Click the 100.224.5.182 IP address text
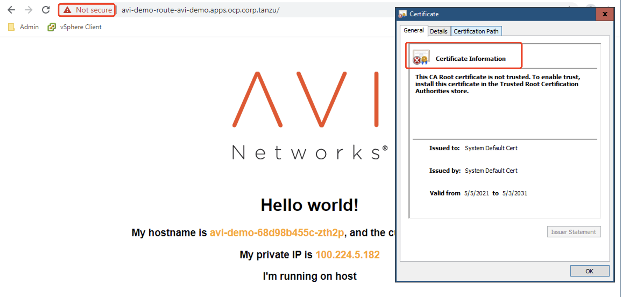 (347, 254)
